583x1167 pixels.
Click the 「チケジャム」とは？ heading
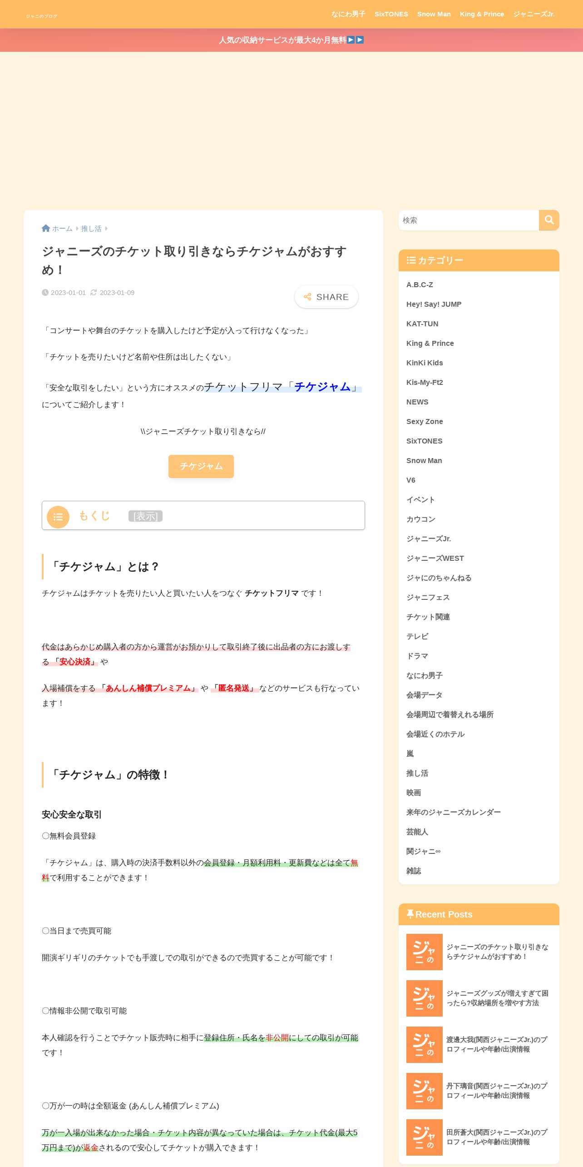click(104, 567)
